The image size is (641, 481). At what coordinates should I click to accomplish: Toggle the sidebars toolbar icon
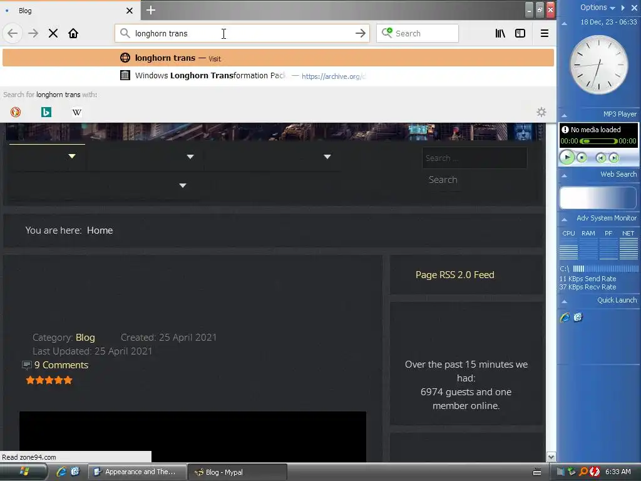[x=520, y=33]
